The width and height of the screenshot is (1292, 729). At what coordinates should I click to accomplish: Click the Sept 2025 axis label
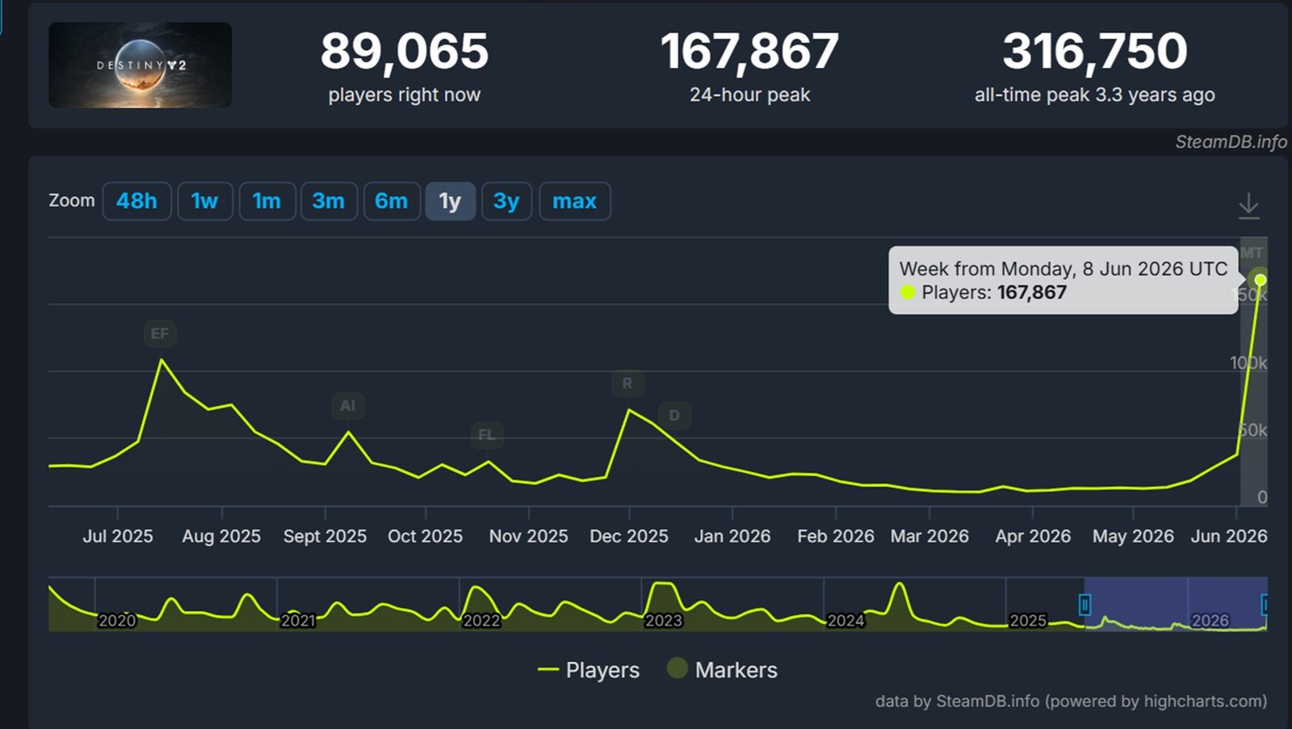coord(325,536)
